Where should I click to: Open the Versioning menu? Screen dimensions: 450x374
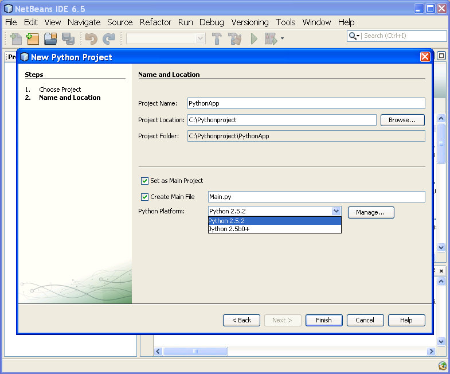point(250,22)
